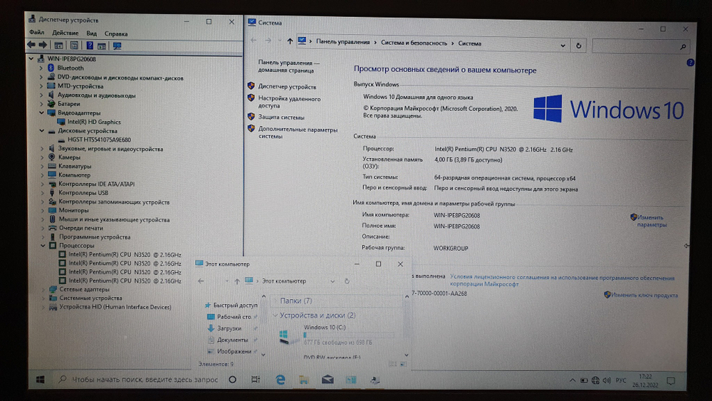Screen dimensions: 712x401
Task: Click the blue help icon in System window
Action: click(690, 63)
